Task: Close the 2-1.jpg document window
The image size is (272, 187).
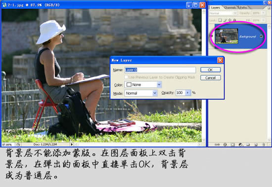Action: pyautogui.click(x=202, y=5)
